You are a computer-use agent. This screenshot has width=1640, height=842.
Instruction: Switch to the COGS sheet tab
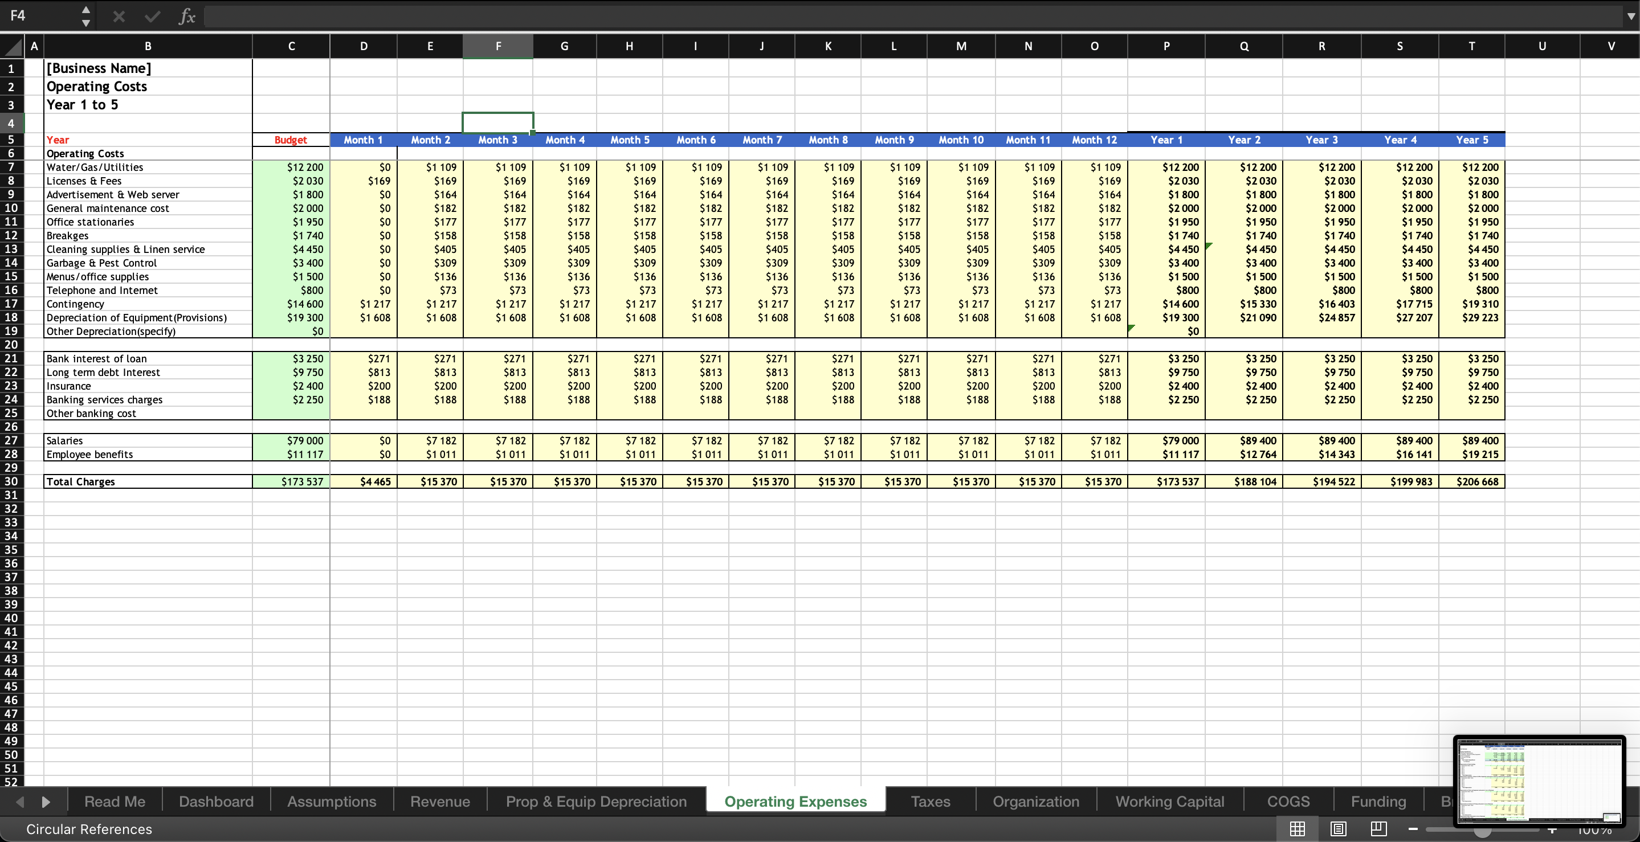(1288, 802)
